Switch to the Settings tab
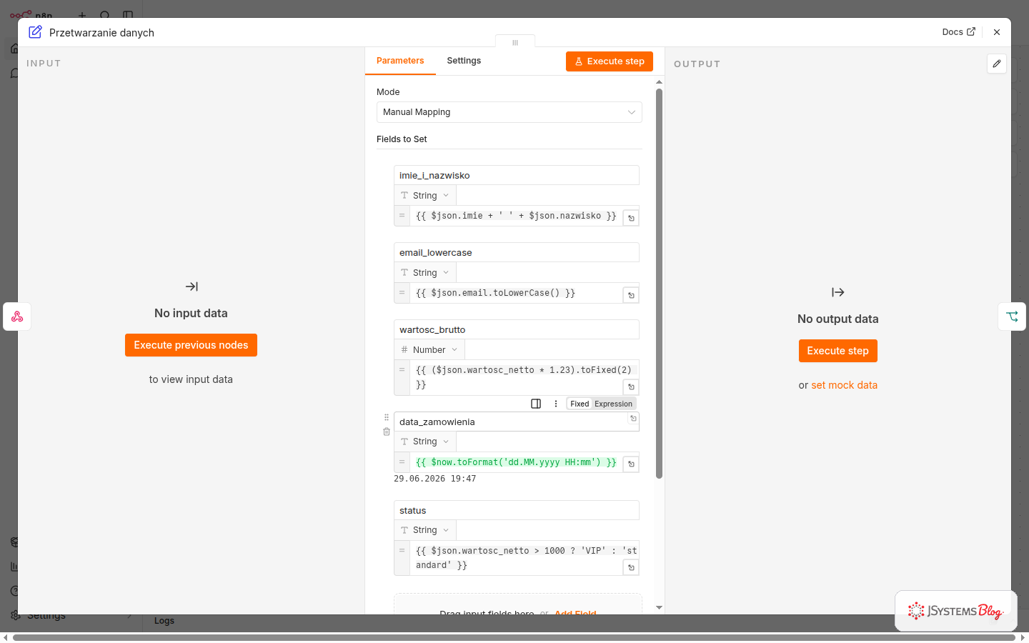The width and height of the screenshot is (1029, 643). click(x=464, y=61)
